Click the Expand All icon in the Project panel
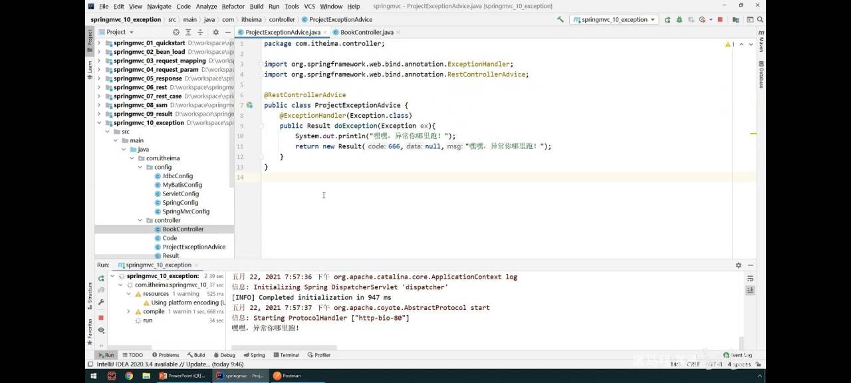 click(188, 32)
